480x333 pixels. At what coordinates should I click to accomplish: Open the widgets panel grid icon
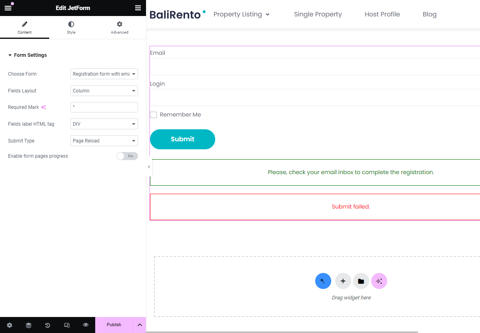tap(138, 8)
